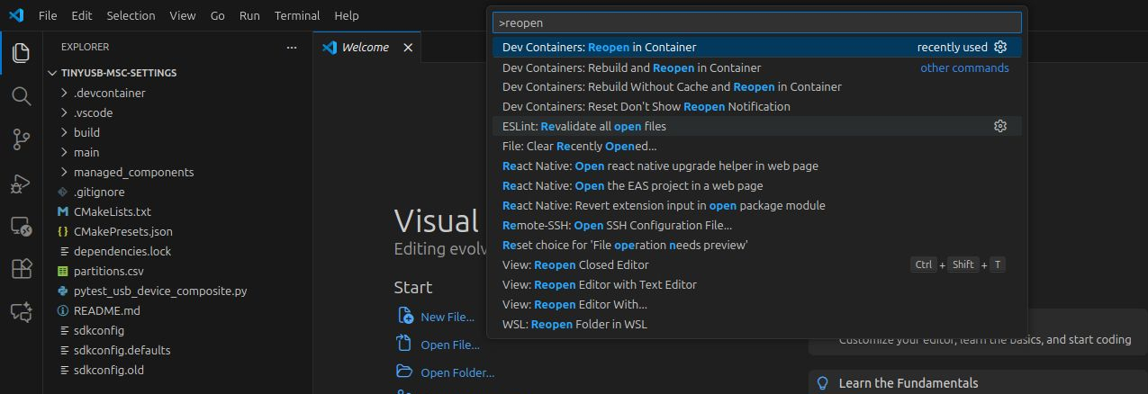Image resolution: width=1148 pixels, height=394 pixels.
Task: Open partitions.csv in Explorer
Action: pos(178,271)
